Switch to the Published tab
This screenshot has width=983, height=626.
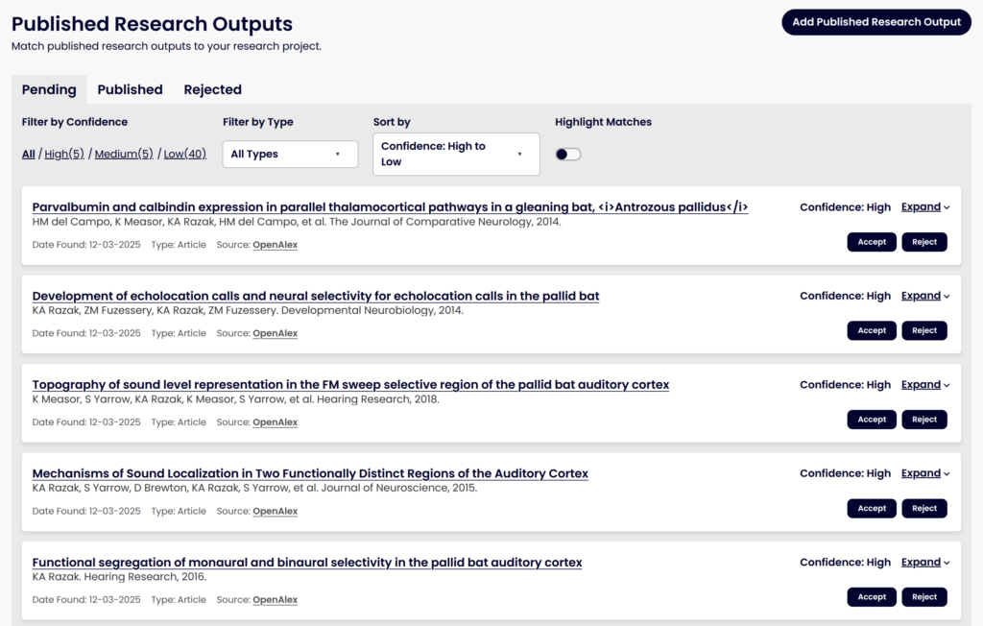(130, 89)
